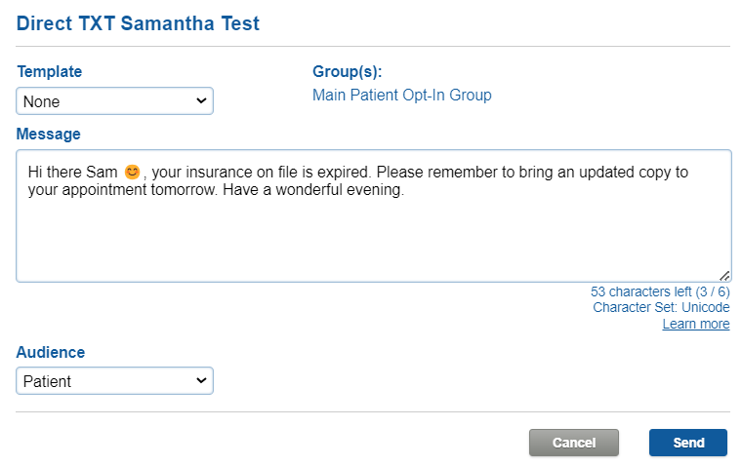The width and height of the screenshot is (742, 466).
Task: Expand the Audience dropdown set to Patient
Action: tap(114, 380)
